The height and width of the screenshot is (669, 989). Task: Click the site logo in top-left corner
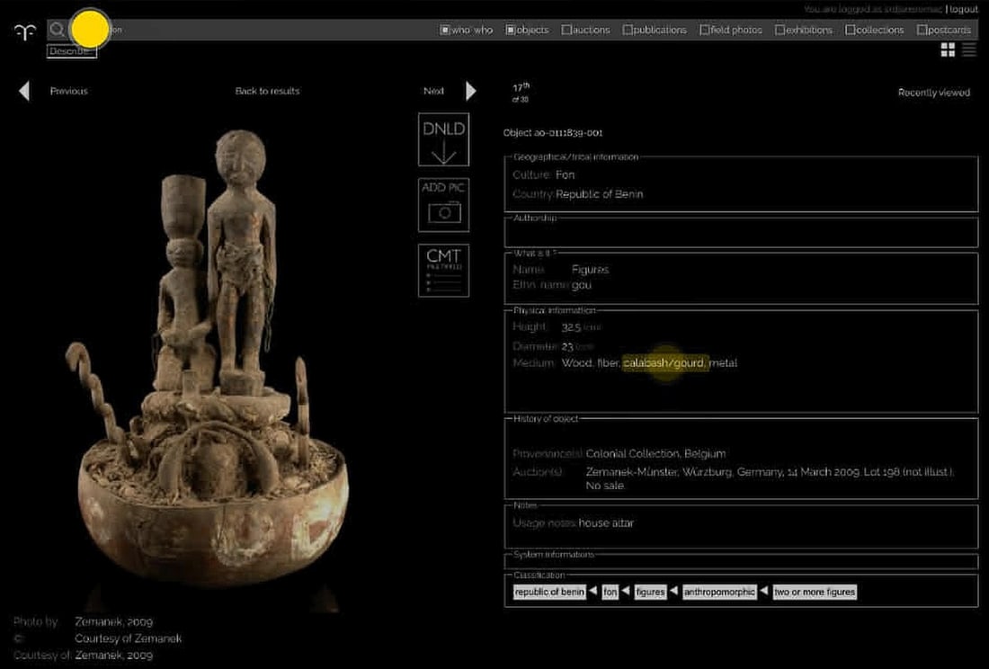coord(24,31)
